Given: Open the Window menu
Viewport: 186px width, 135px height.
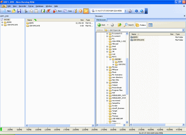Looking at the screenshot, I should pos(49,6).
